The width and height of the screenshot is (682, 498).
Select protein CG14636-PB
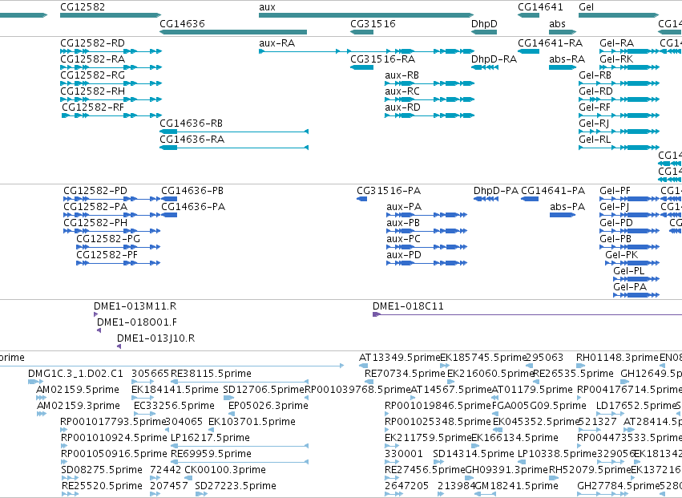coord(169,199)
